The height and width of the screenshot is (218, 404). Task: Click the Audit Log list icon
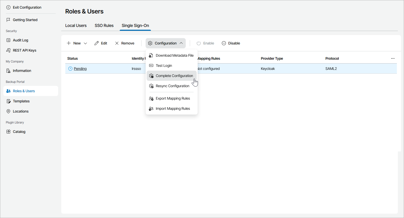pyautogui.click(x=8, y=40)
